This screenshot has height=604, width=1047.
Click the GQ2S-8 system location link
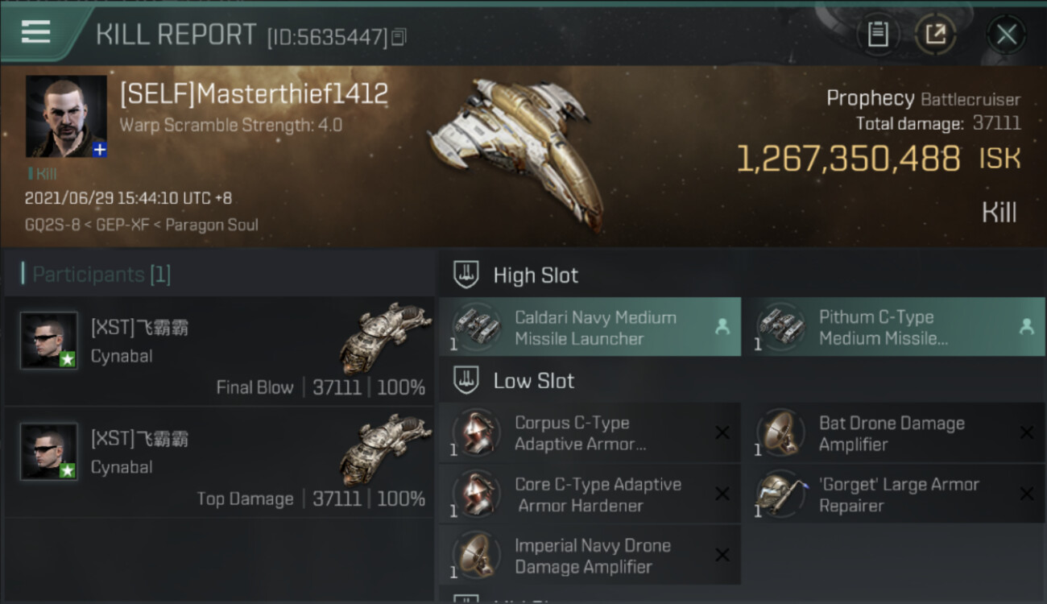(52, 225)
